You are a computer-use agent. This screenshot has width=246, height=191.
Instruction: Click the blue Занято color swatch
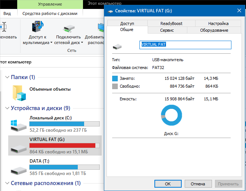[x=115, y=78]
